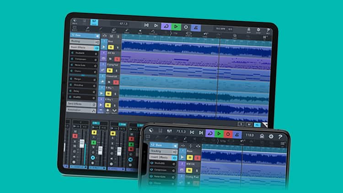Select the Flanger insert slot on tablet

(83, 79)
